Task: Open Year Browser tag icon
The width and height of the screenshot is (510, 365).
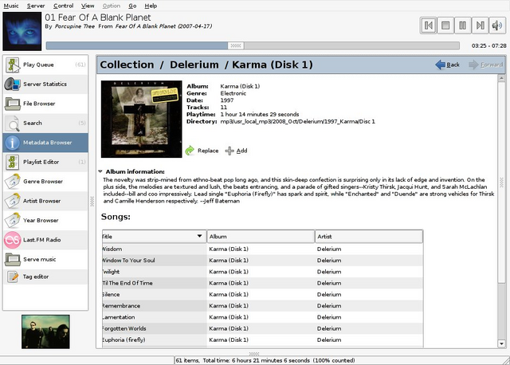Action: point(13,221)
